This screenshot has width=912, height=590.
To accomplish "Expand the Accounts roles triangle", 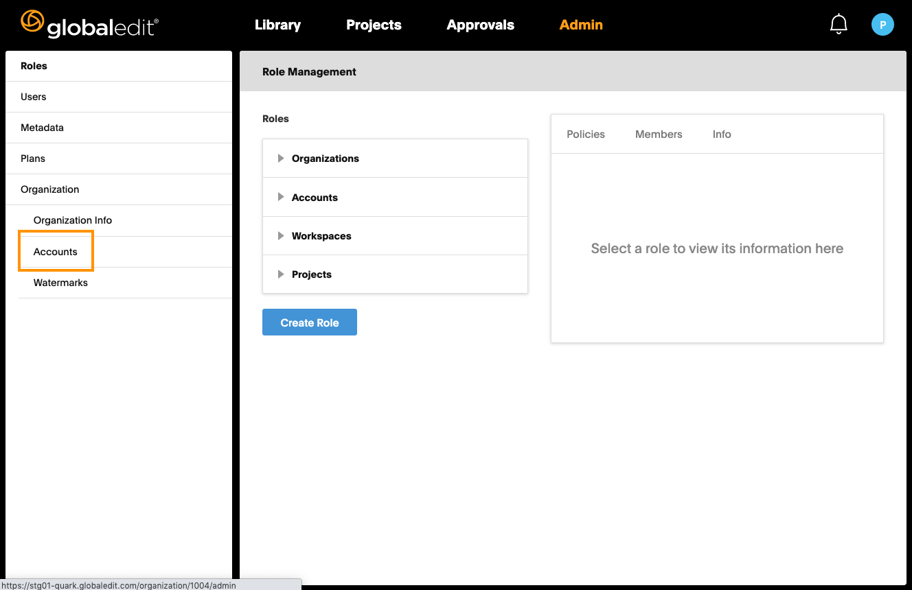I will coord(281,197).
